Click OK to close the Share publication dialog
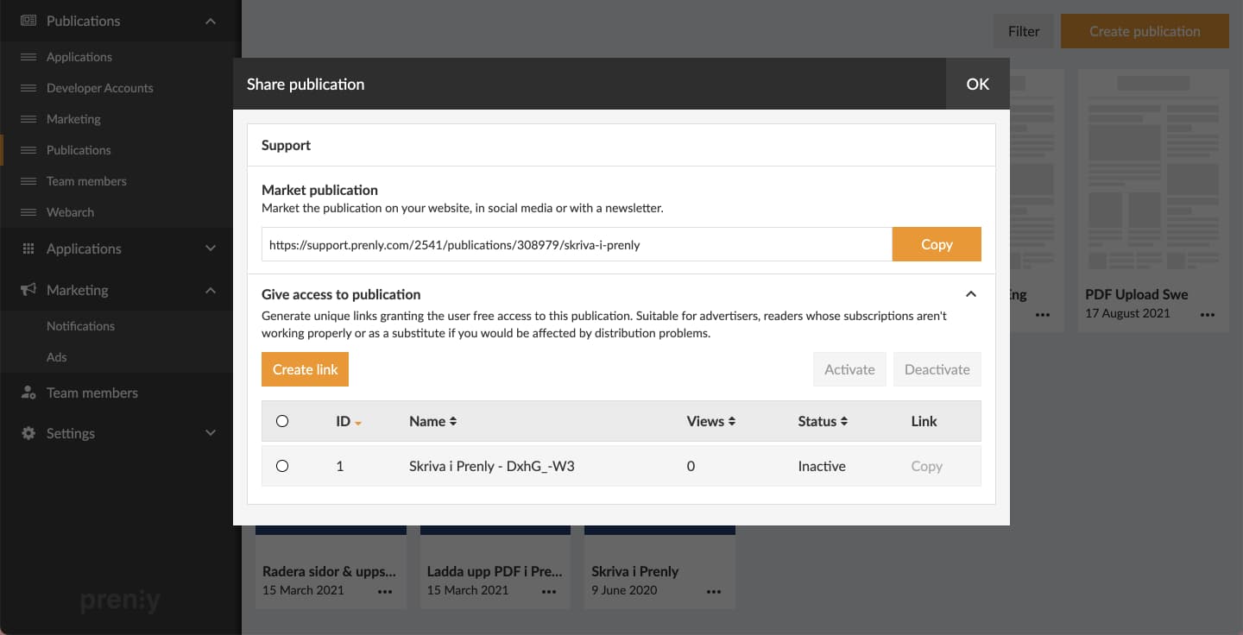 pyautogui.click(x=977, y=84)
